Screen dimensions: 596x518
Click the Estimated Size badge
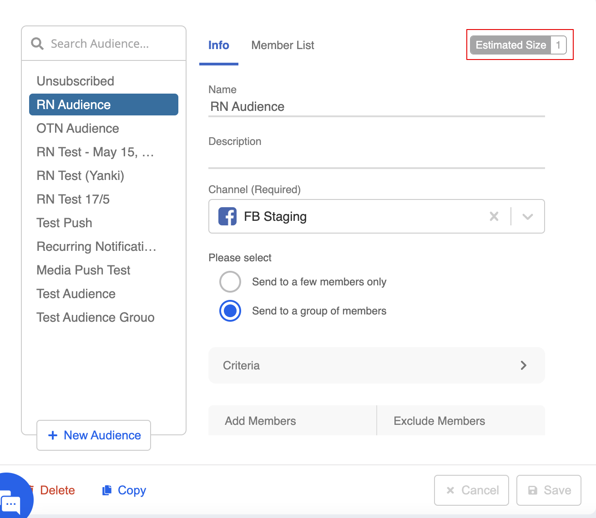click(x=518, y=45)
